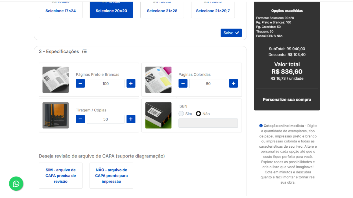Open WhatsApp chat floating icon

tap(16, 184)
